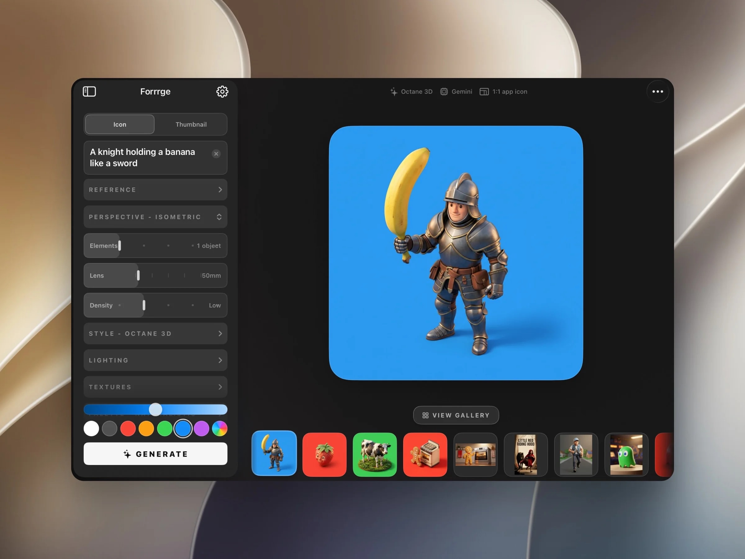Select the green color swatch
The width and height of the screenshot is (745, 559).
pyautogui.click(x=165, y=429)
